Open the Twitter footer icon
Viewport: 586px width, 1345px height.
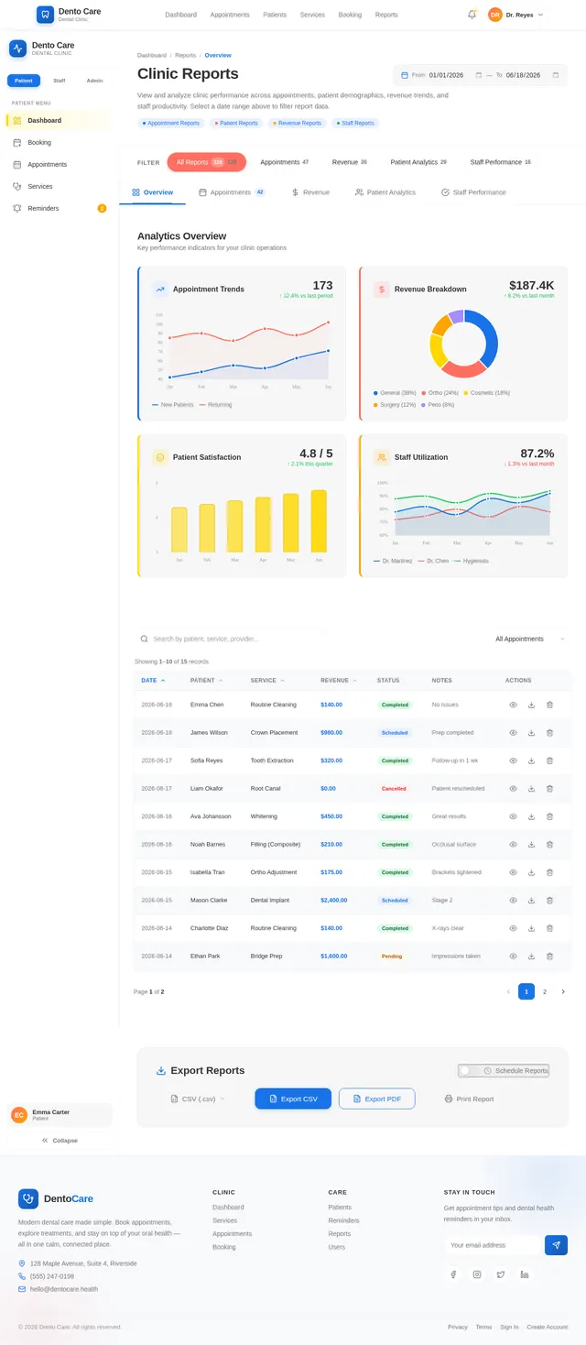[x=501, y=1274]
